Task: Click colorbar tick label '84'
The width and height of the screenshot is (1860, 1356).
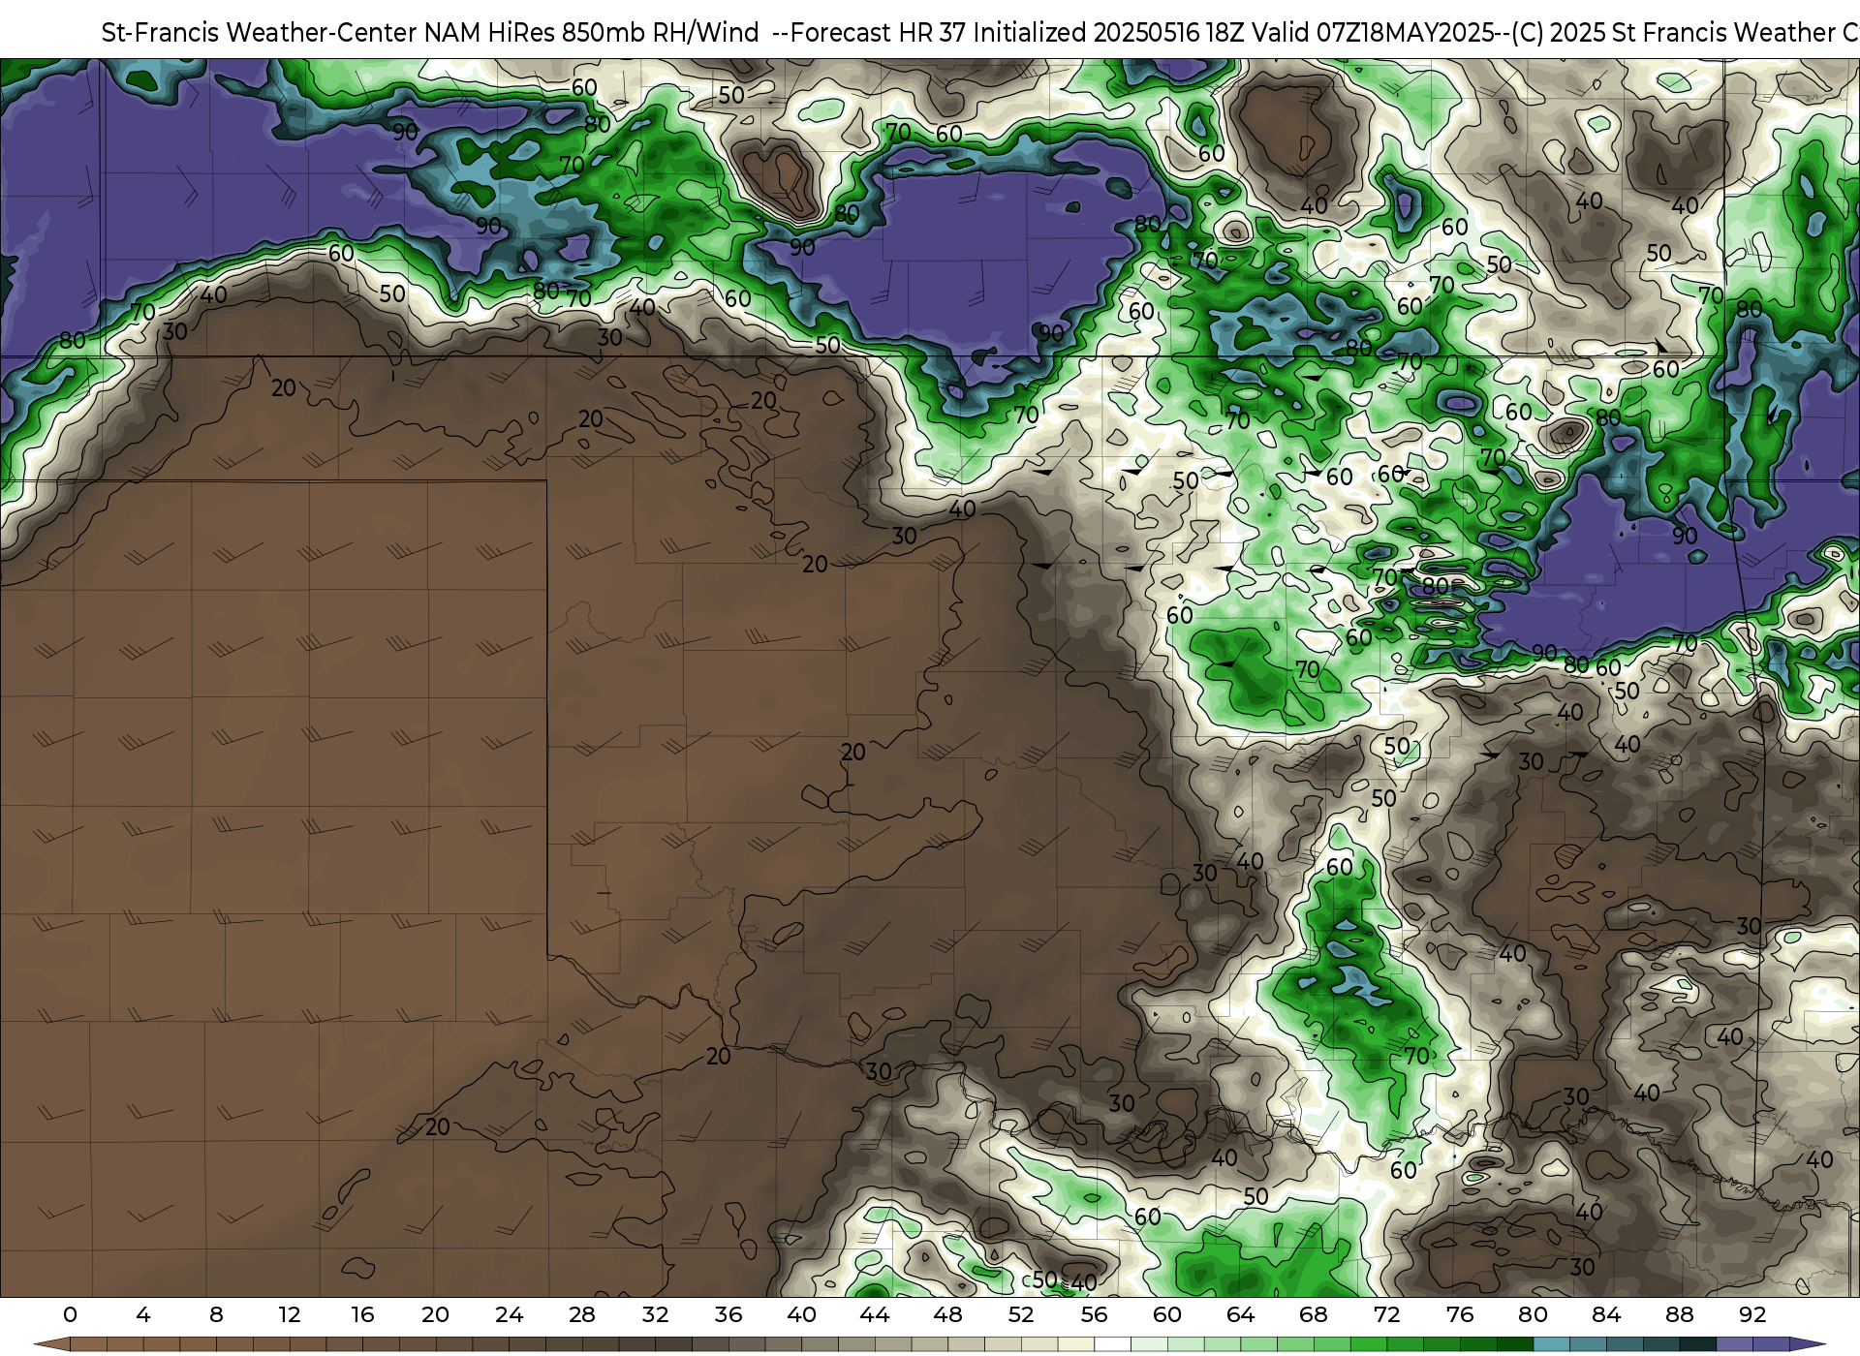Action: (x=1606, y=1314)
